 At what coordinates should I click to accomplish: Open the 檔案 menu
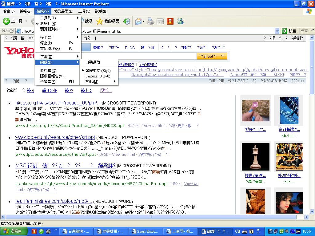pyautogui.click(x=9, y=11)
